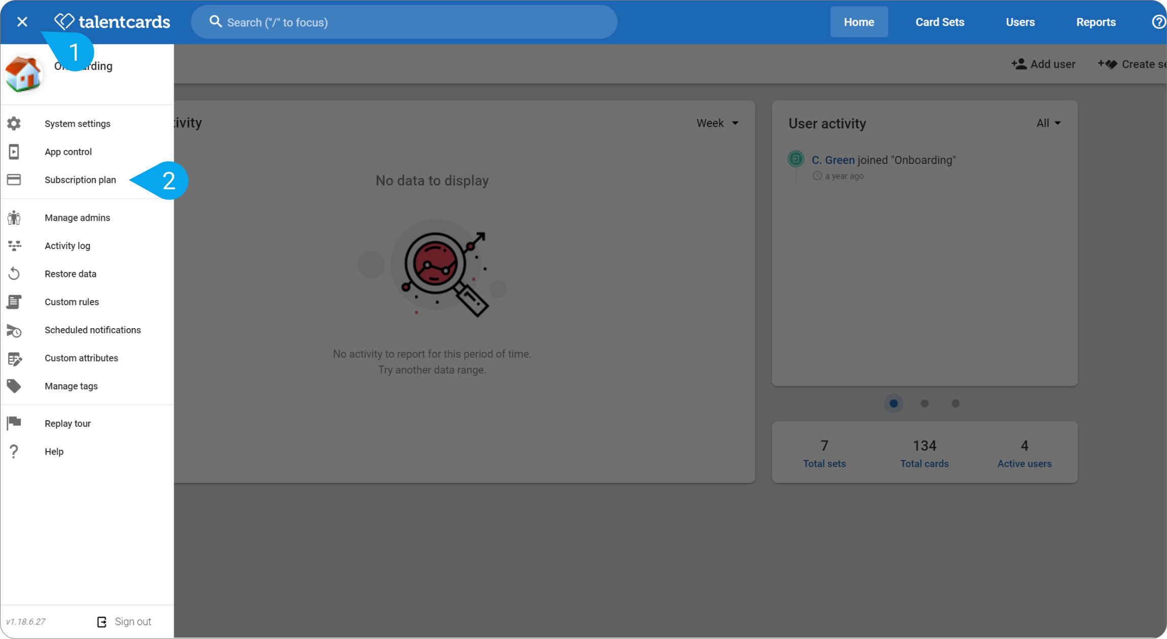Image resolution: width=1167 pixels, height=639 pixels.
Task: Click the Add user button
Action: pyautogui.click(x=1043, y=64)
